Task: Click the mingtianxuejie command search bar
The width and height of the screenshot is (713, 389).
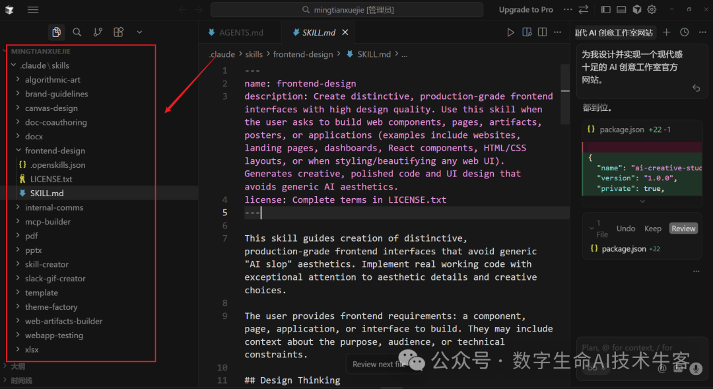Action: click(x=347, y=9)
